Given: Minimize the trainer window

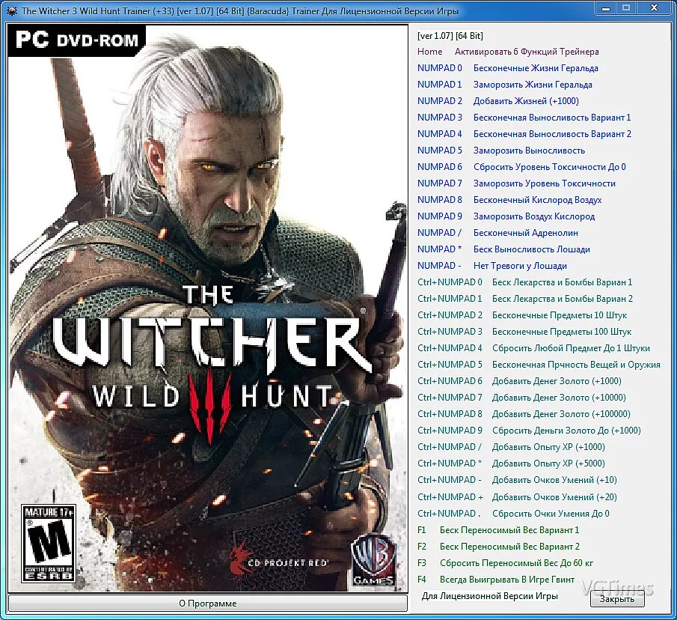Looking at the screenshot, I should 606,7.
